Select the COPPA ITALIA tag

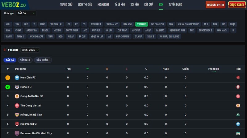[x=72, y=30]
